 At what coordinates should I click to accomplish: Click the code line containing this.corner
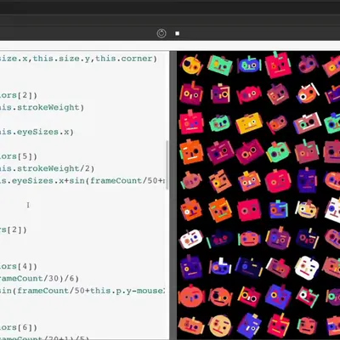point(78,59)
